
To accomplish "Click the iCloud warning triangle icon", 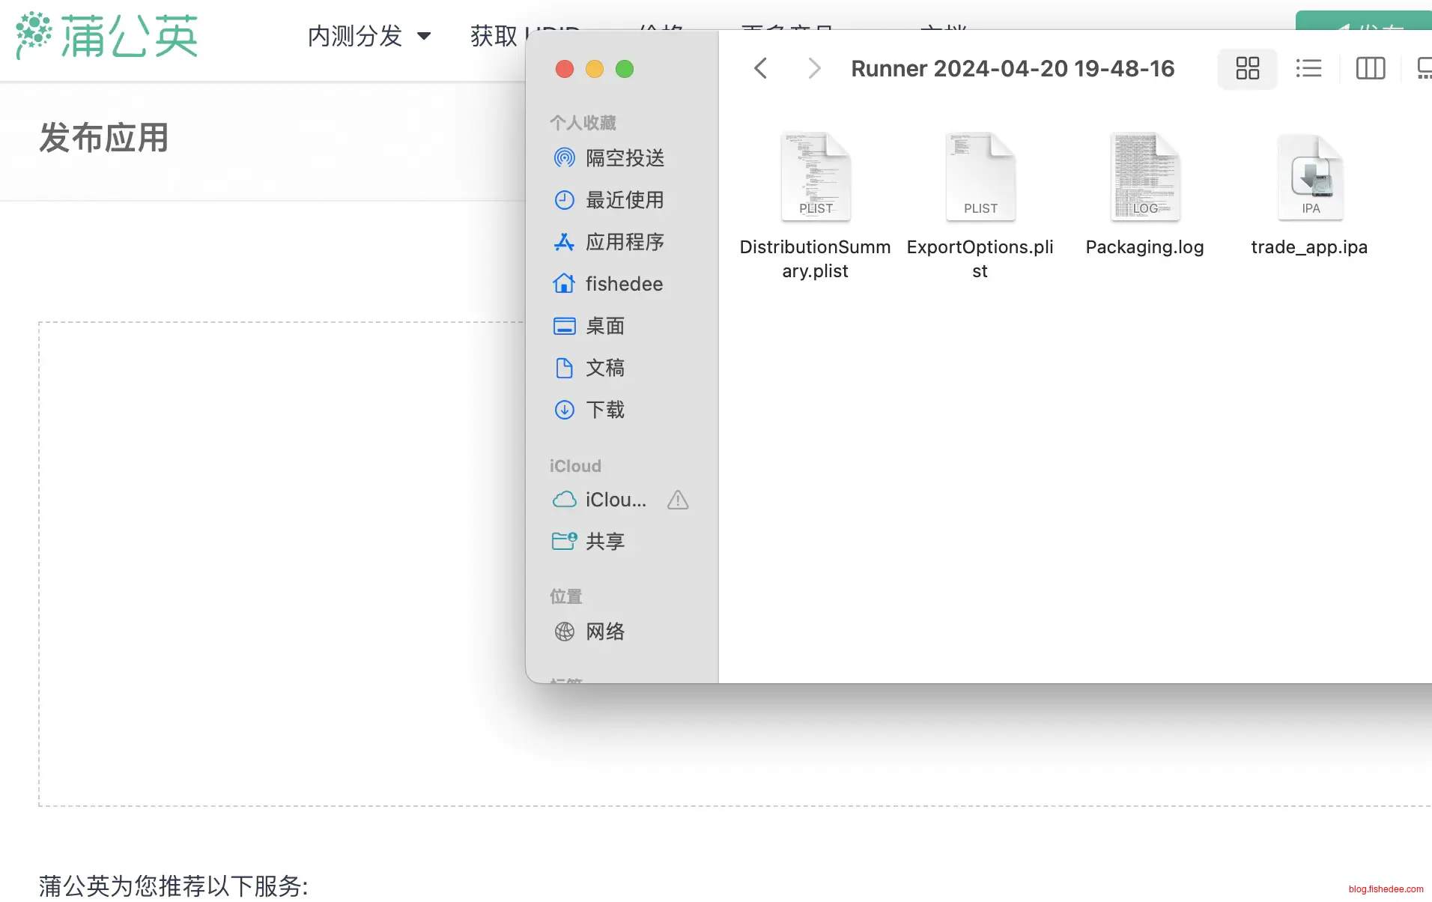I will coord(677,500).
